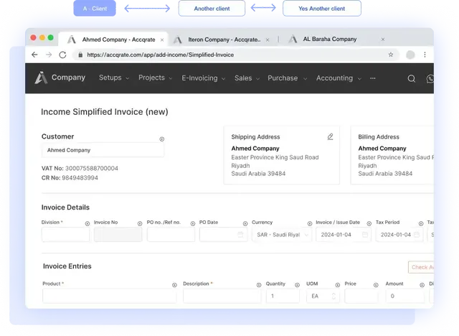Image resolution: width=459 pixels, height=336 pixels.
Task: Click the CR No 9849483994 text
Action: pyautogui.click(x=70, y=178)
